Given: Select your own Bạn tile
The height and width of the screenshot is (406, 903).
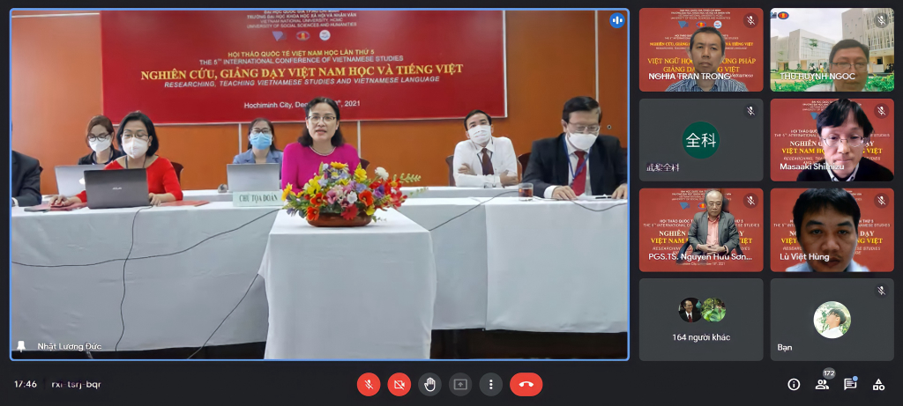Looking at the screenshot, I should coord(832,320).
